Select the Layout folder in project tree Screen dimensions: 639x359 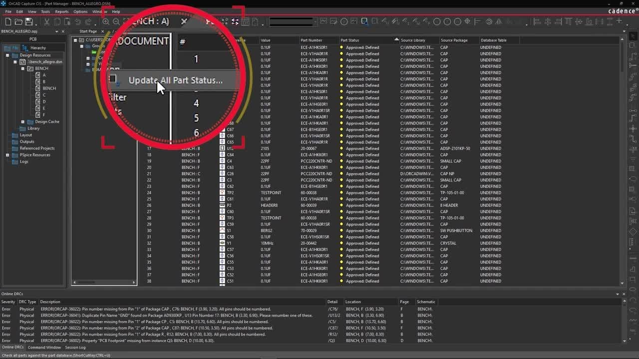pos(25,135)
